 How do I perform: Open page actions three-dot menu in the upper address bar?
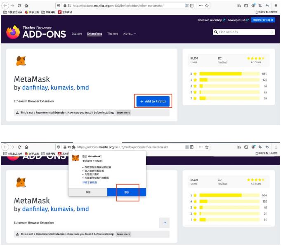click(x=201, y=6)
